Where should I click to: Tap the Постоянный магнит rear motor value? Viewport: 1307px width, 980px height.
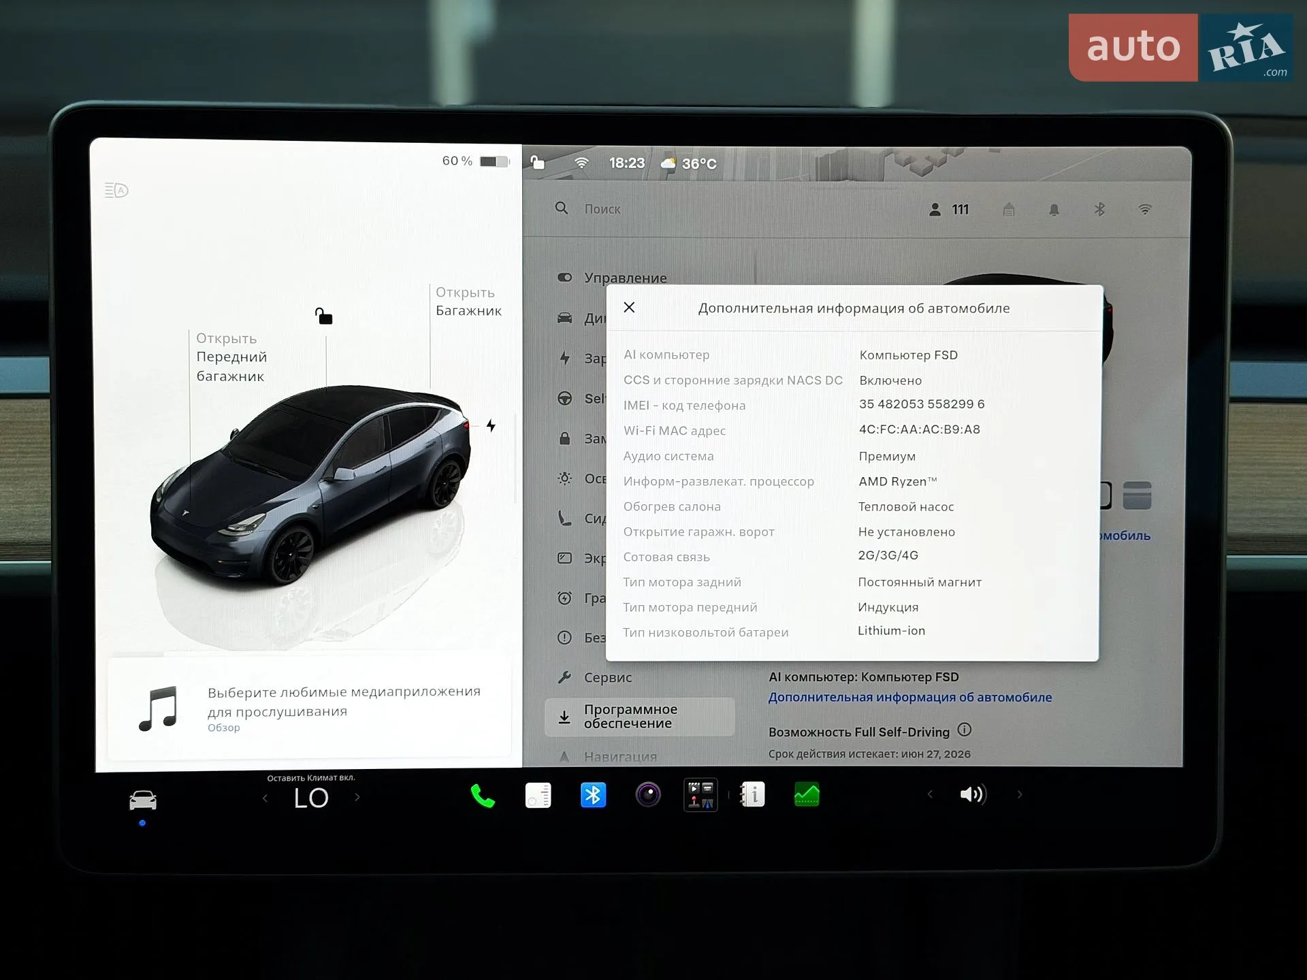coord(920,583)
